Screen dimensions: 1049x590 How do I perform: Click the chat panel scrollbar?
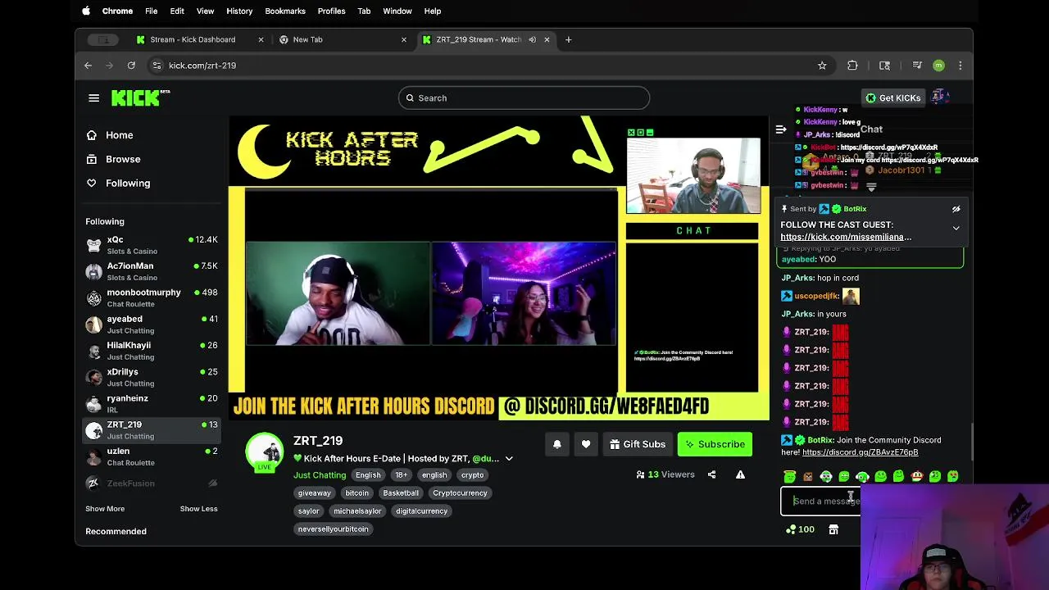click(972, 442)
